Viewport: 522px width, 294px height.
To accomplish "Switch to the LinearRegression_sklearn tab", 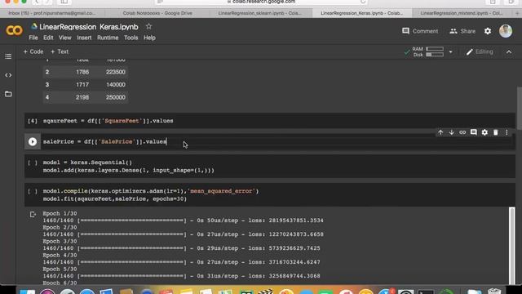I will tap(260, 13).
